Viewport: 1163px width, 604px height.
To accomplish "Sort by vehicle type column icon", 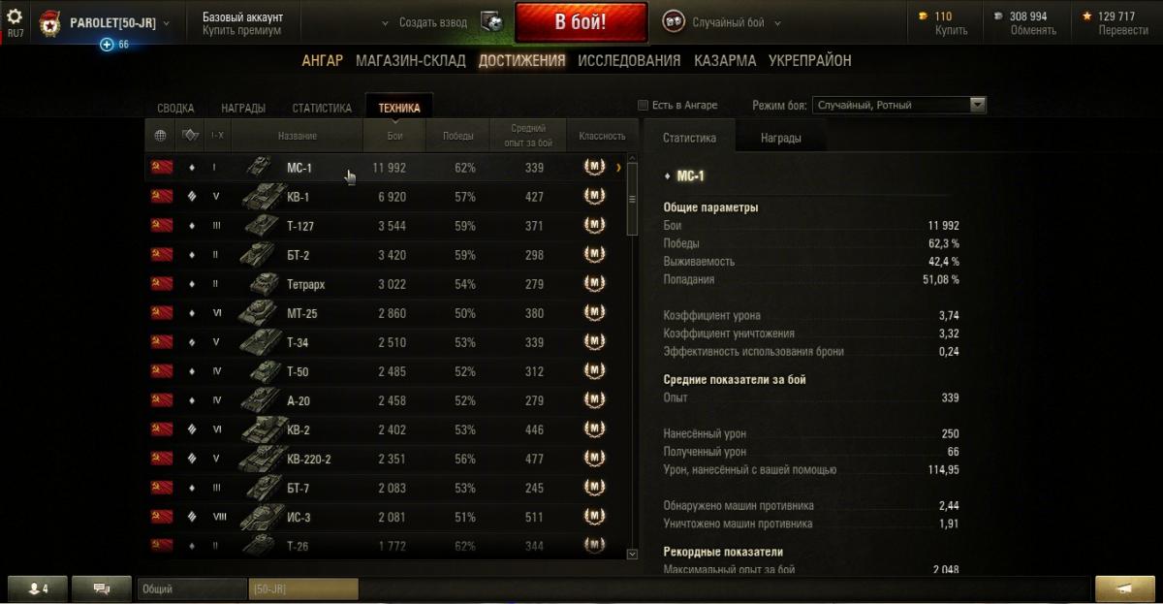I will (x=191, y=136).
